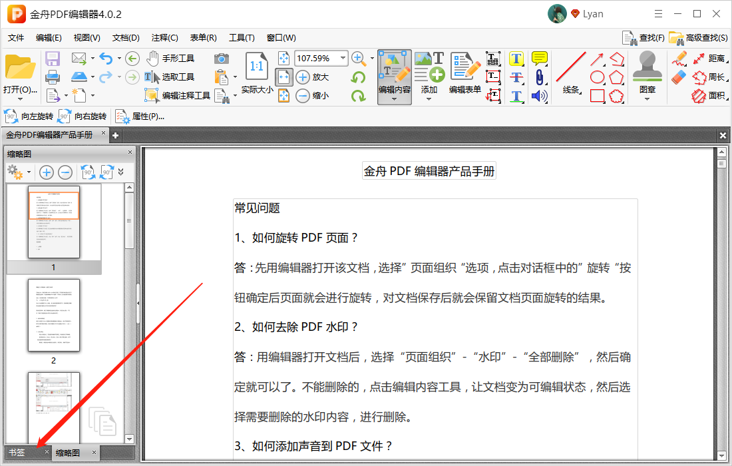Click 查找(F) find button
The height and width of the screenshot is (466, 732).
tap(643, 38)
